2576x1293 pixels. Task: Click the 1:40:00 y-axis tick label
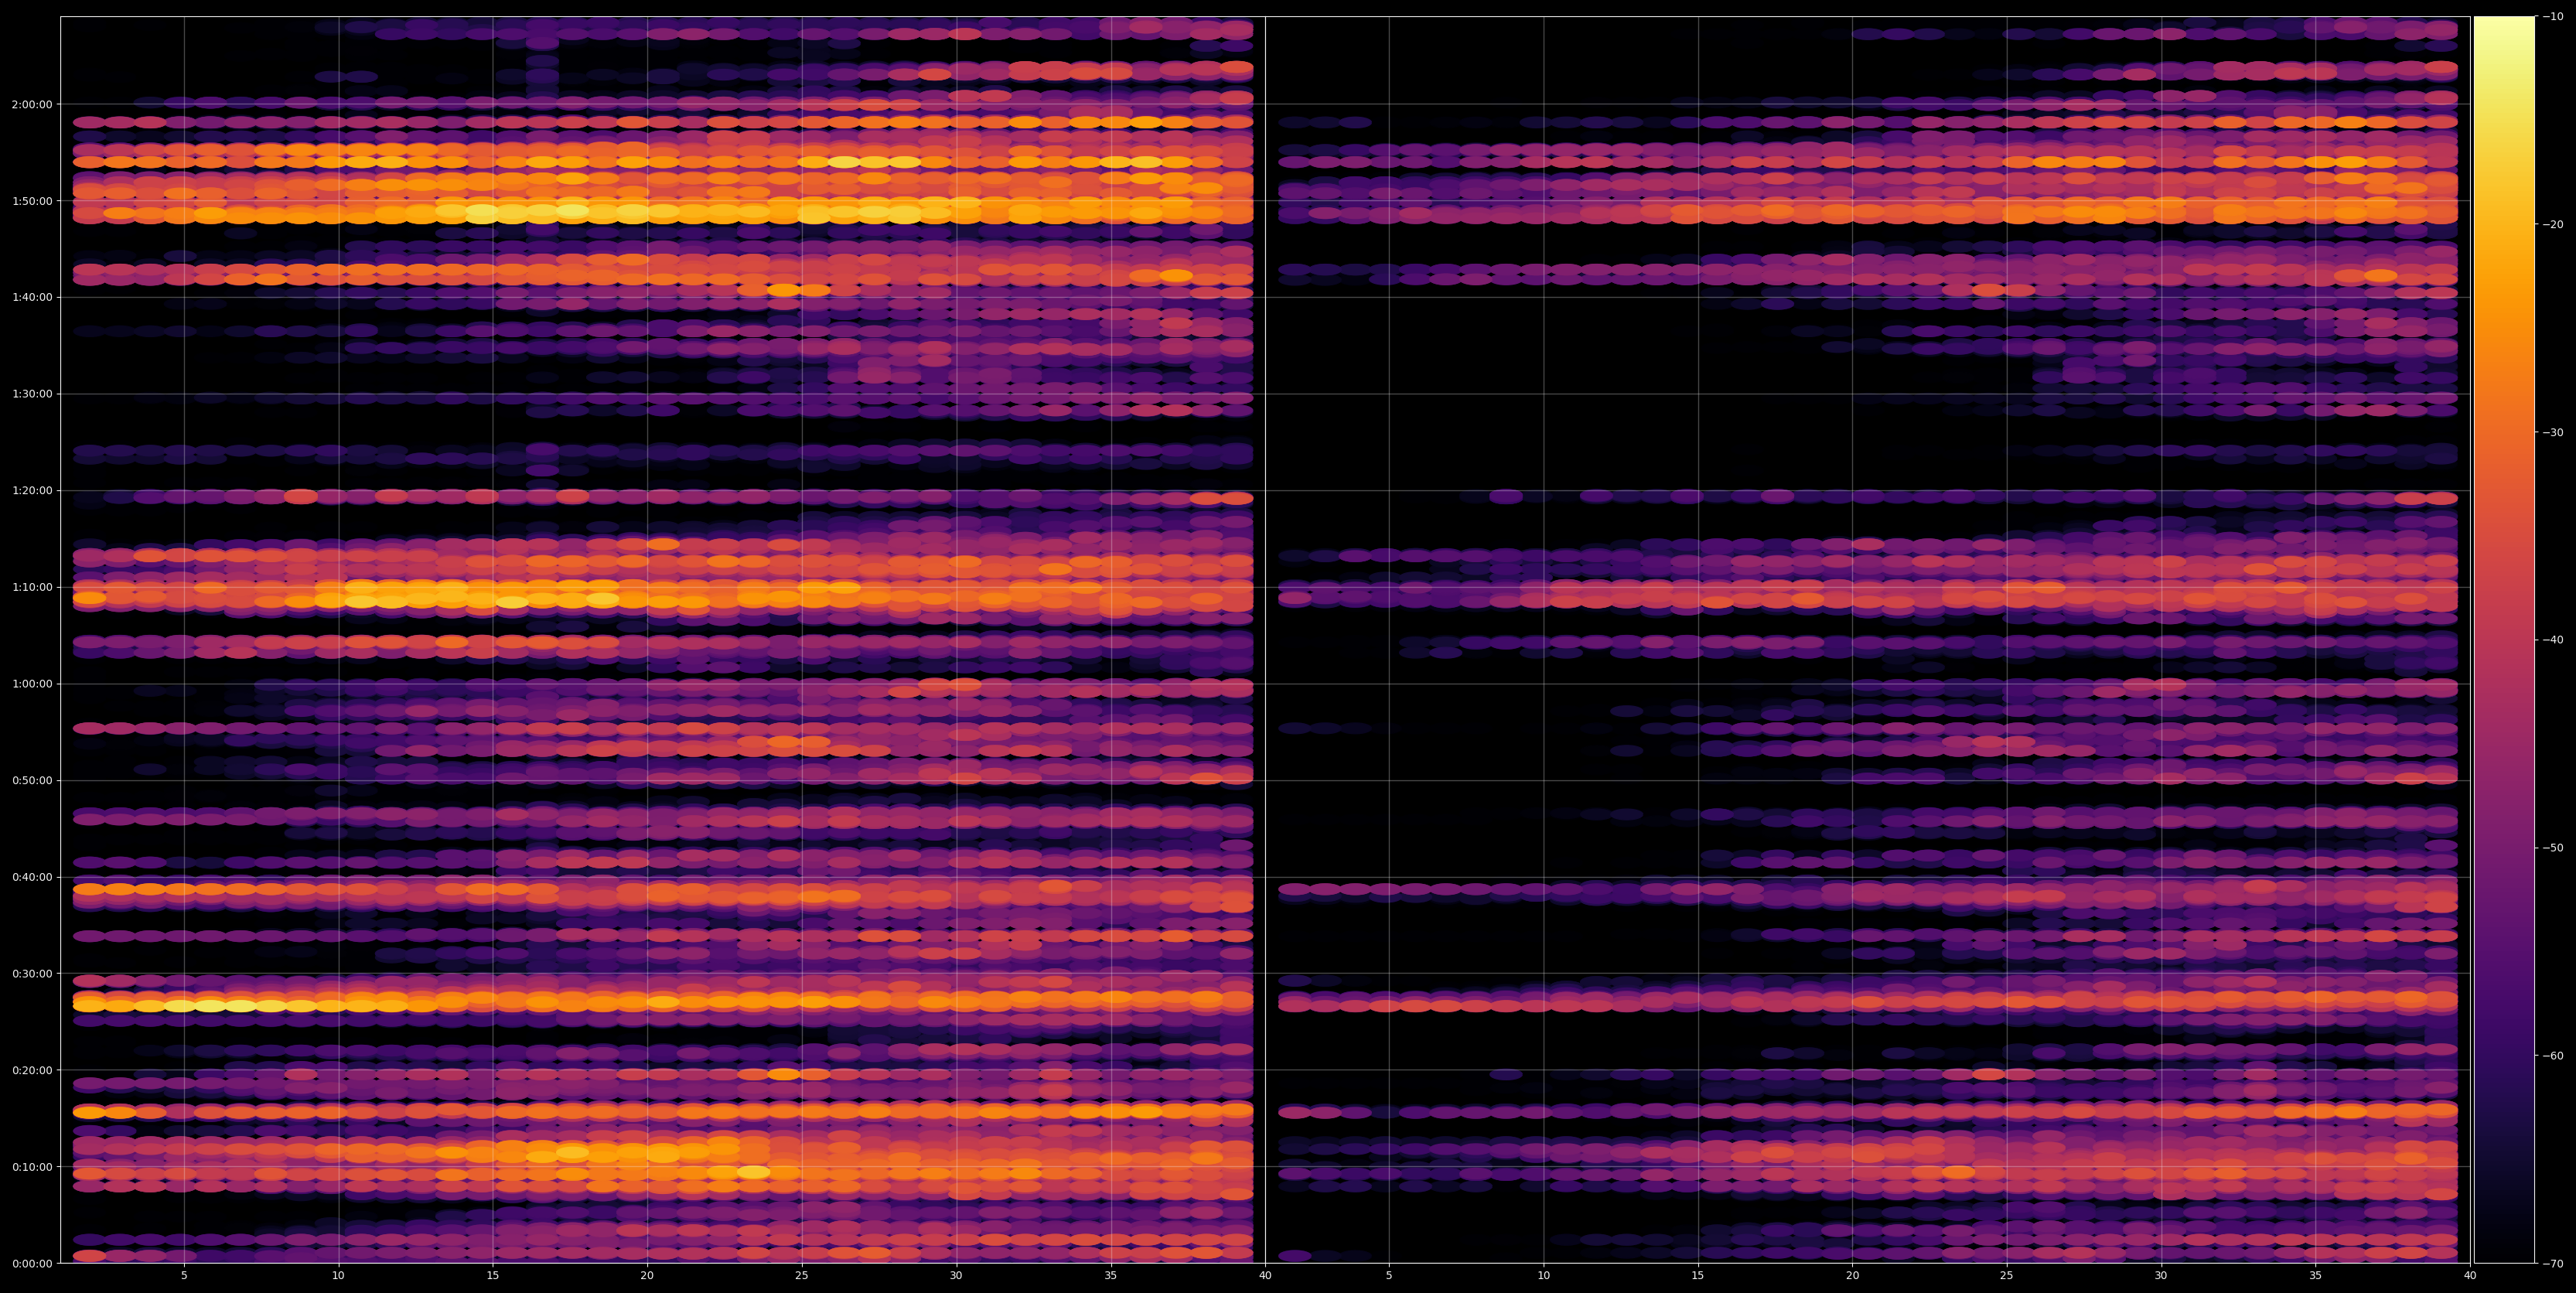[32, 297]
